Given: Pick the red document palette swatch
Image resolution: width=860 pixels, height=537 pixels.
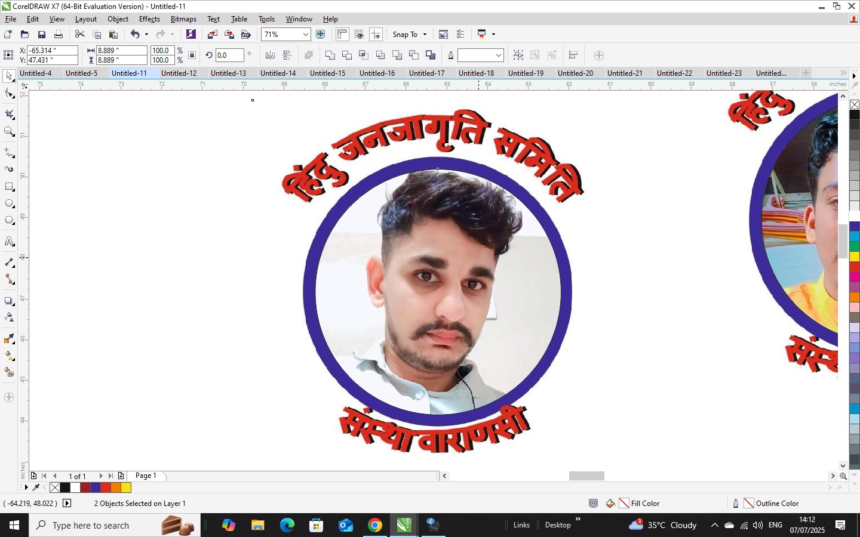Looking at the screenshot, I should coord(106,487).
